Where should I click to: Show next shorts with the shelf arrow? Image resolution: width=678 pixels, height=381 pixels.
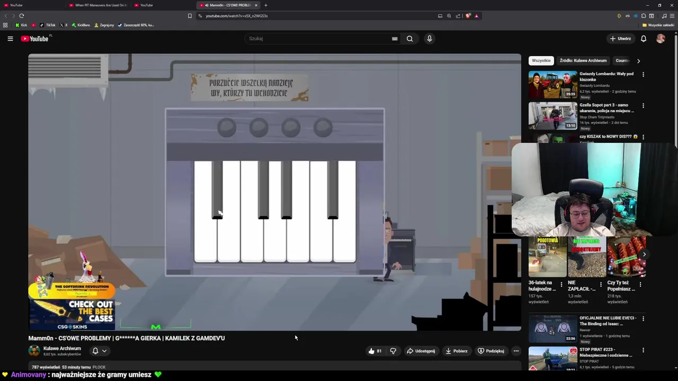[644, 255]
